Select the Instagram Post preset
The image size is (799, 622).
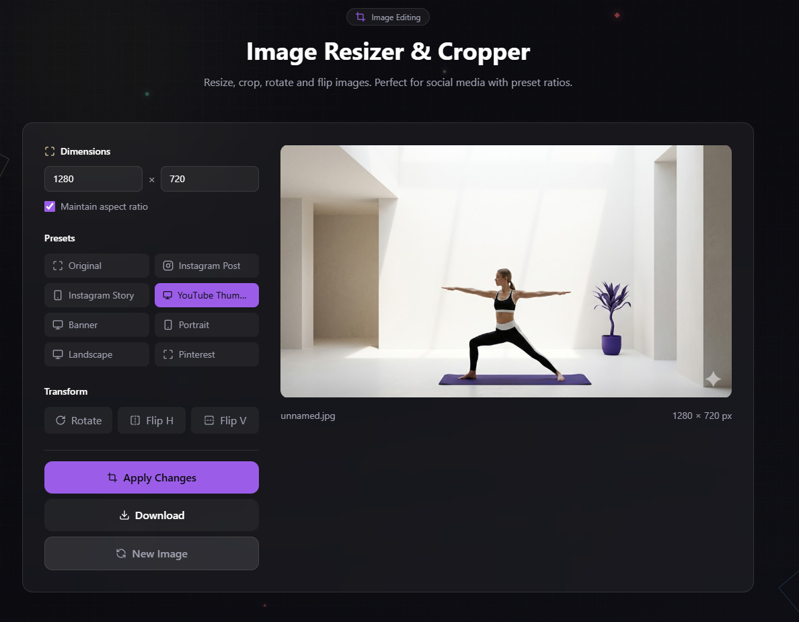coord(206,266)
